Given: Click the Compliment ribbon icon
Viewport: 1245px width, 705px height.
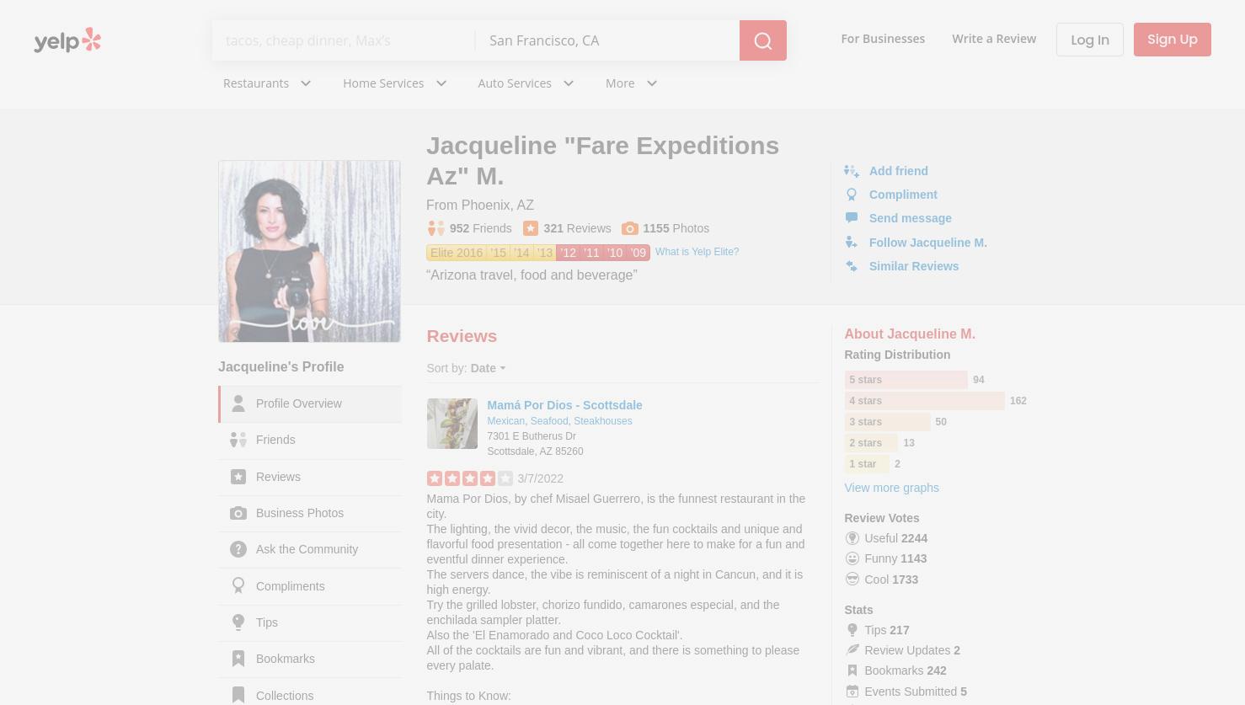Looking at the screenshot, I should pyautogui.click(x=852, y=195).
